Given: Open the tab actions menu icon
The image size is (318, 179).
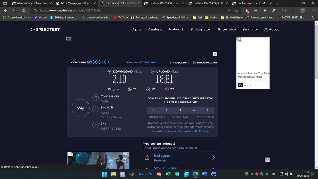Looking at the screenshot, I should 5,3.
